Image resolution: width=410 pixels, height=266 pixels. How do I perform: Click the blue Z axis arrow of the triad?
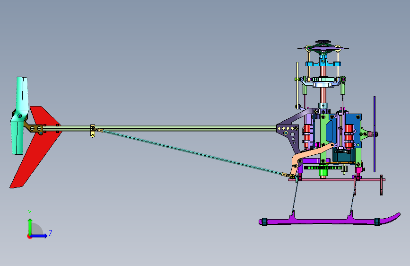coord(39,236)
